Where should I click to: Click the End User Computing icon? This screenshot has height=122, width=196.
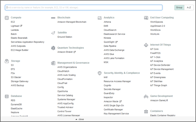click(x=146, y=18)
